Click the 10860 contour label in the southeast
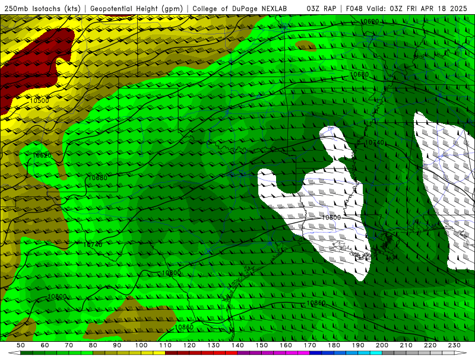This screenshot has height=356, width=475. pos(316,303)
